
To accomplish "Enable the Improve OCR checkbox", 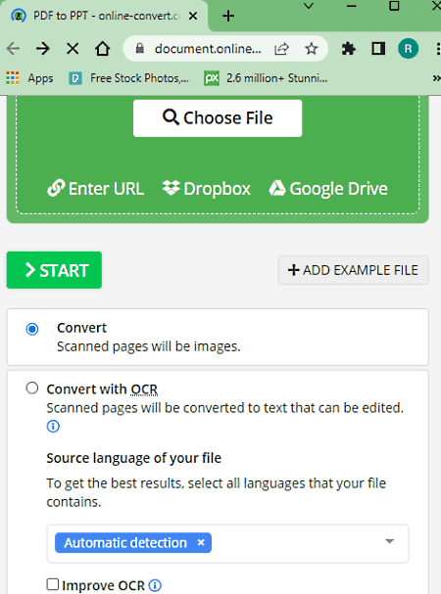I will 52,584.
